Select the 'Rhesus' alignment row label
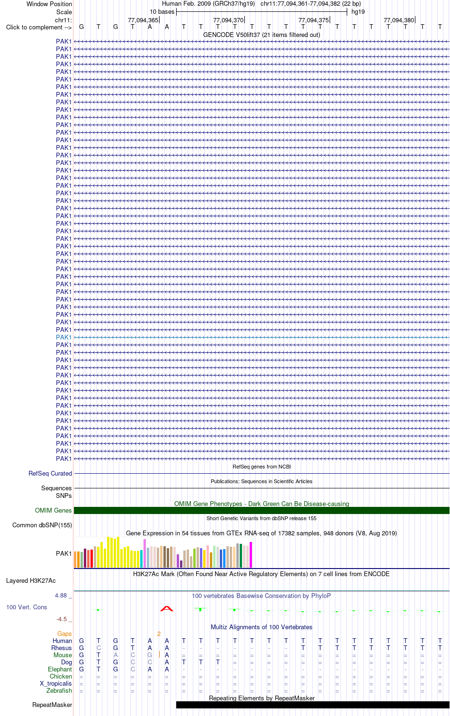 pyautogui.click(x=62, y=648)
